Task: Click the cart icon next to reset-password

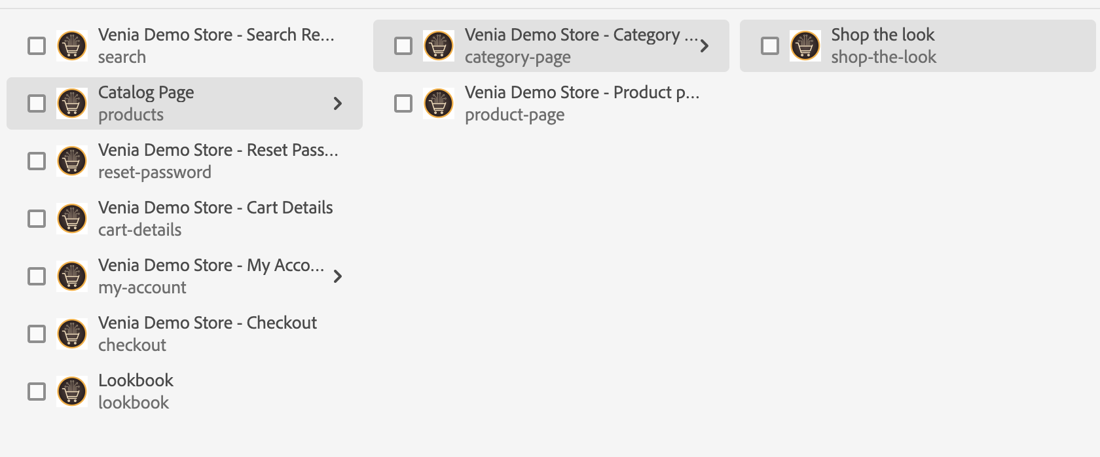Action: coord(72,161)
